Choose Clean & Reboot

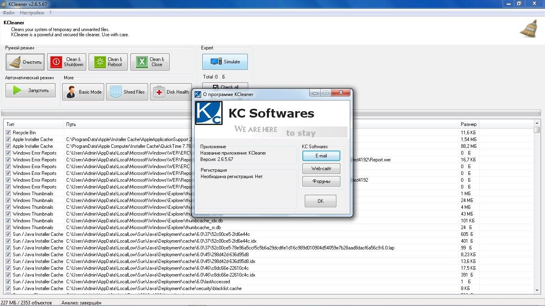[108, 62]
